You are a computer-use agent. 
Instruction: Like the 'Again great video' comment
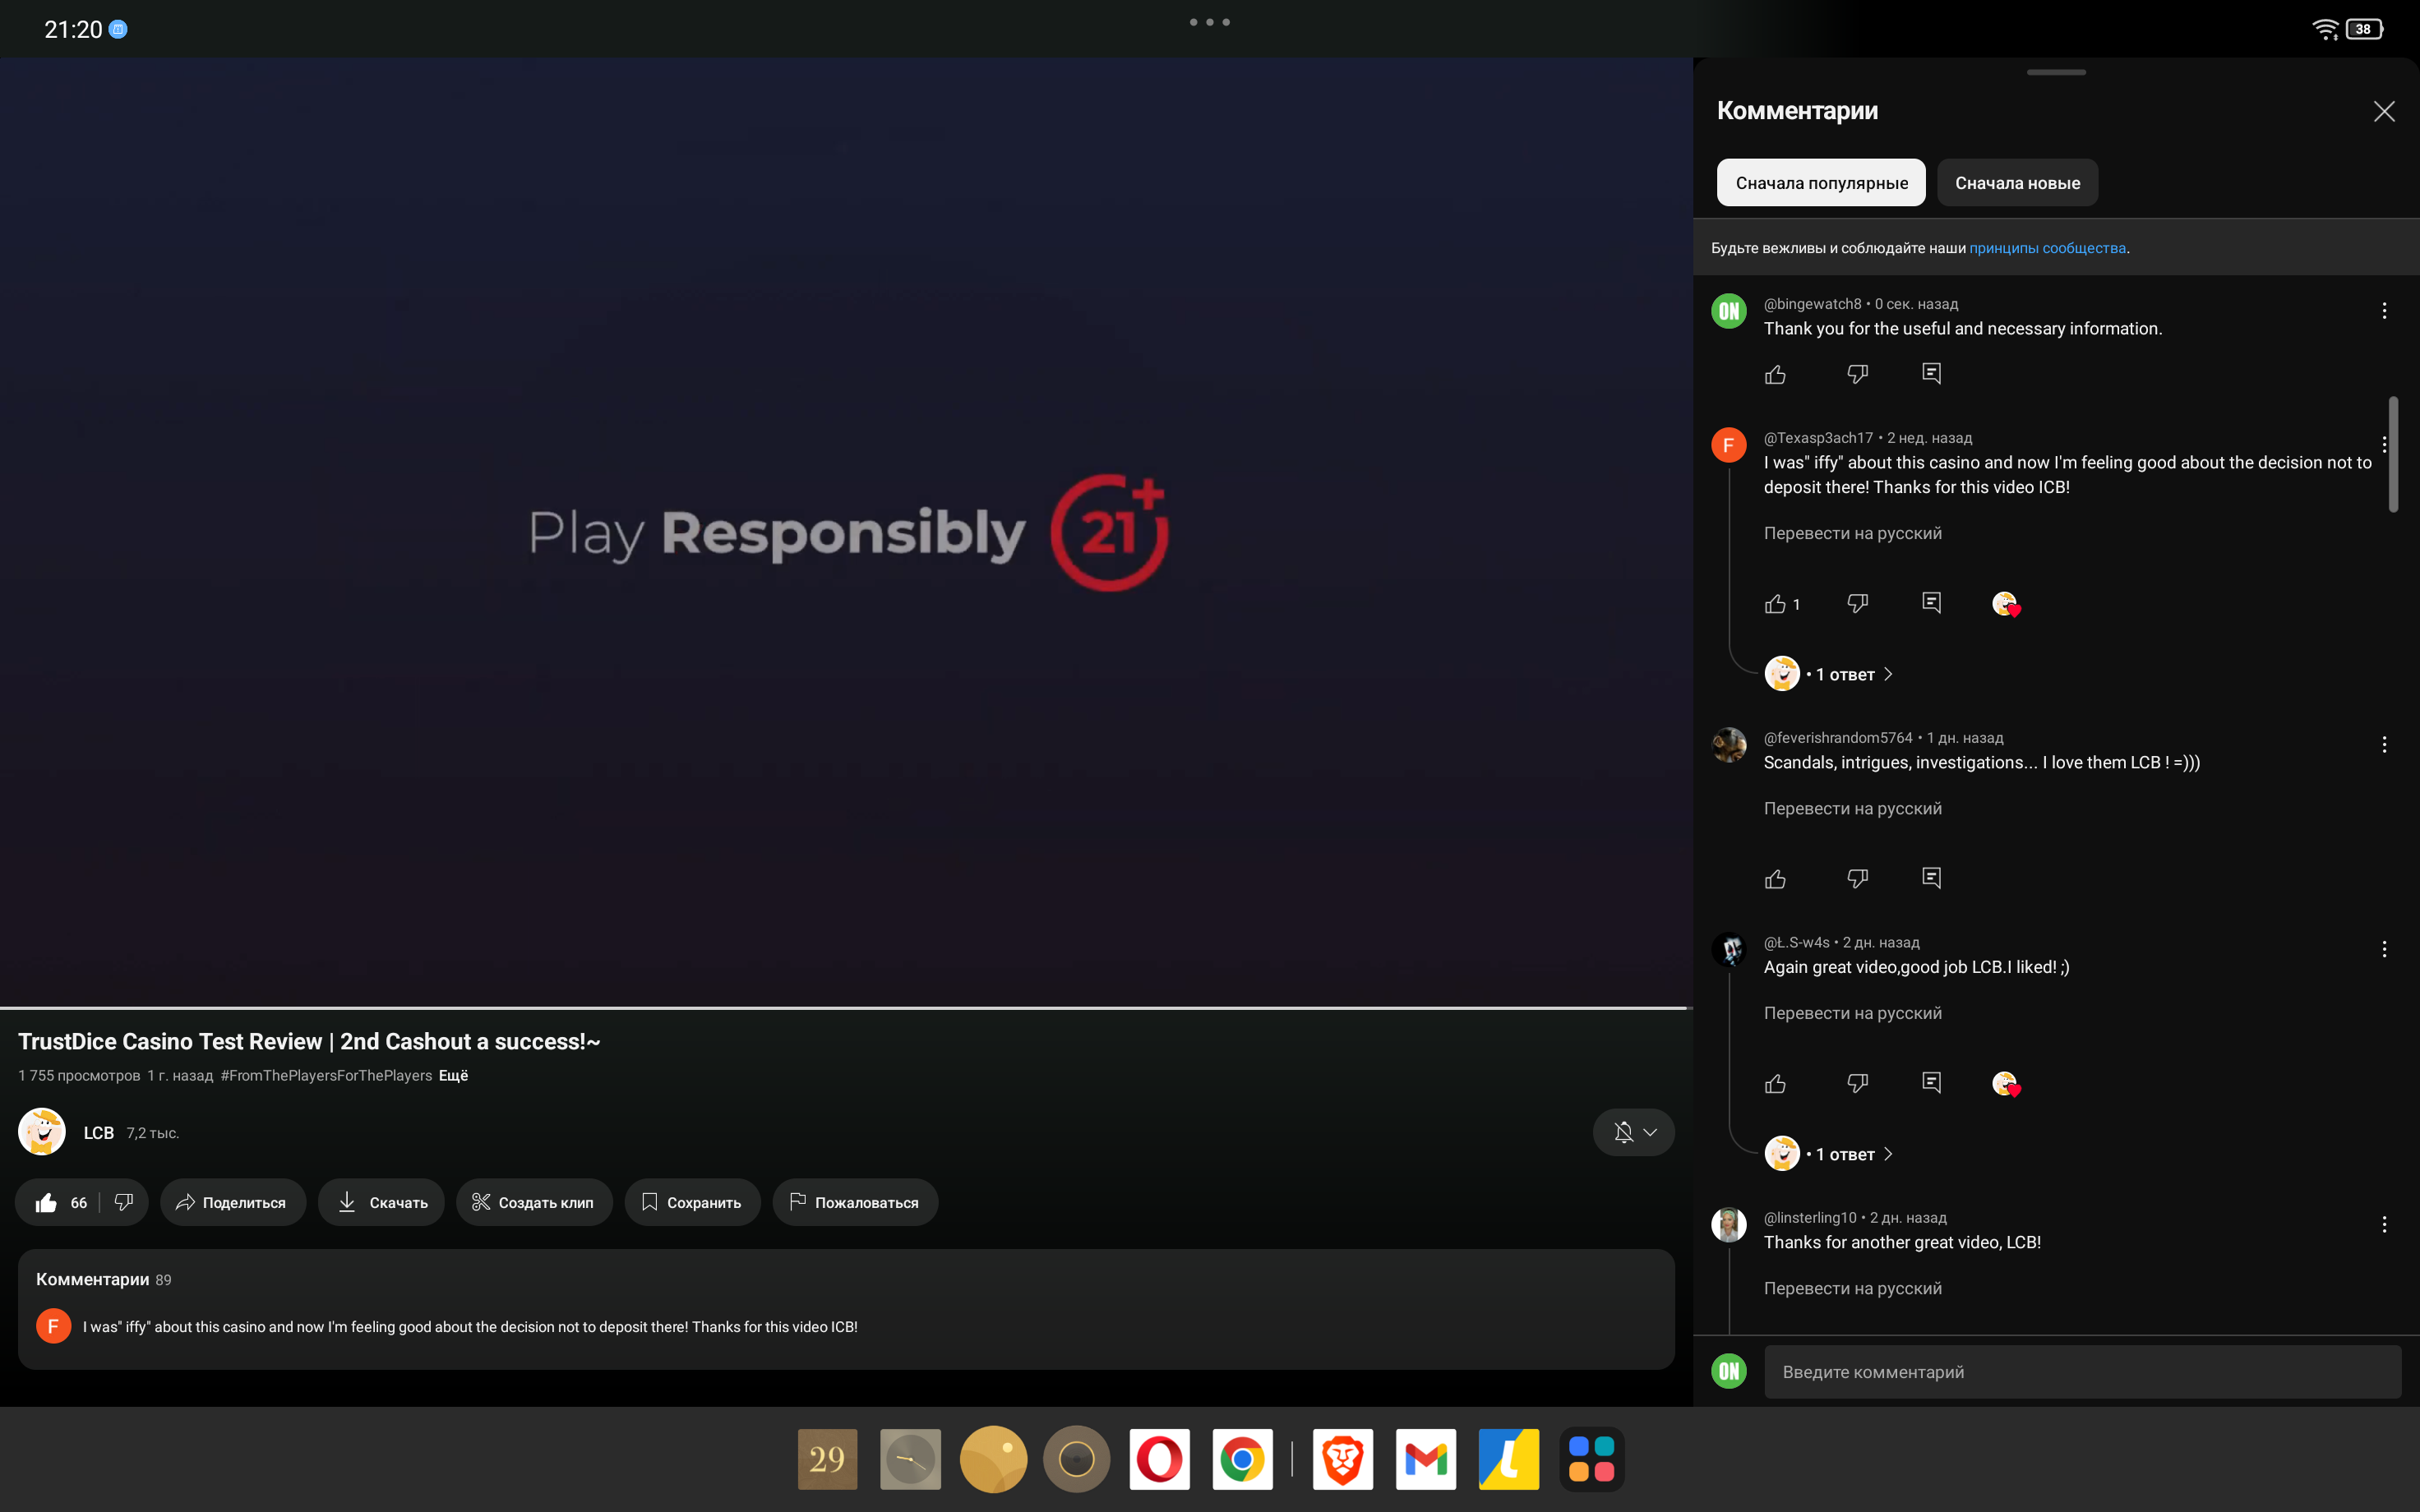pos(1775,1084)
